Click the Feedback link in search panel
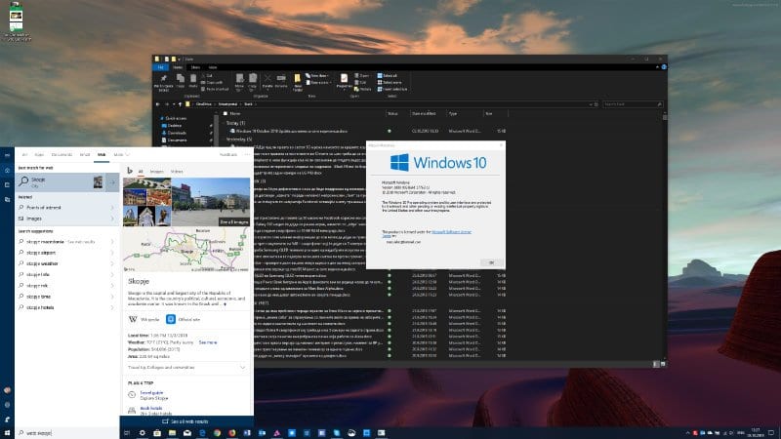The width and height of the screenshot is (781, 439). (228, 155)
